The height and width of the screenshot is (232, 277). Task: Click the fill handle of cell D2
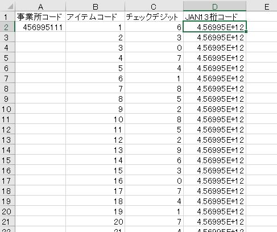(x=246, y=31)
